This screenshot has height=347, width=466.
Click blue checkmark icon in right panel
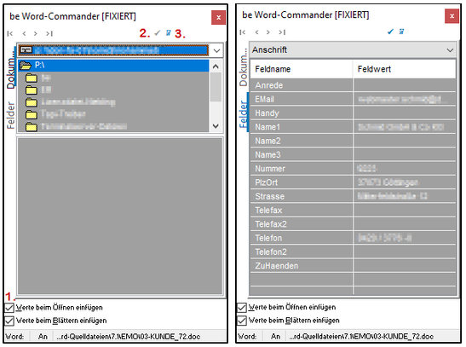tap(390, 32)
